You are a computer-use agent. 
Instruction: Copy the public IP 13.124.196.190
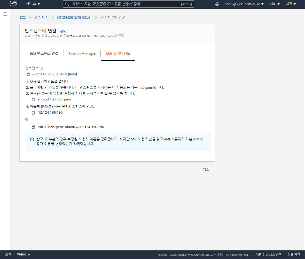click(33, 113)
